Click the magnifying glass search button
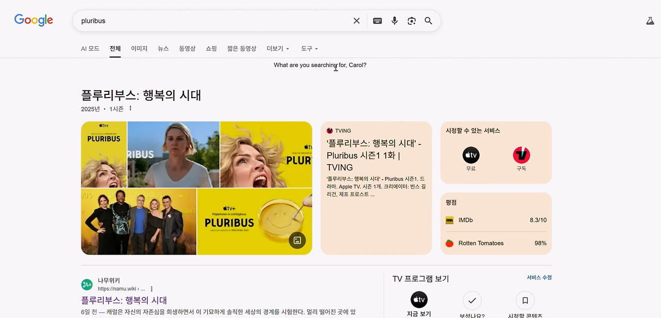This screenshot has height=318, width=661. (428, 21)
